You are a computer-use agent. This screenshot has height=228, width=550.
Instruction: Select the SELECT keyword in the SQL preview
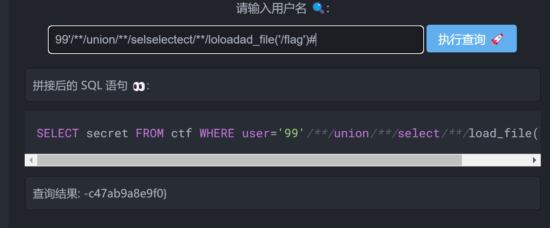(58, 133)
